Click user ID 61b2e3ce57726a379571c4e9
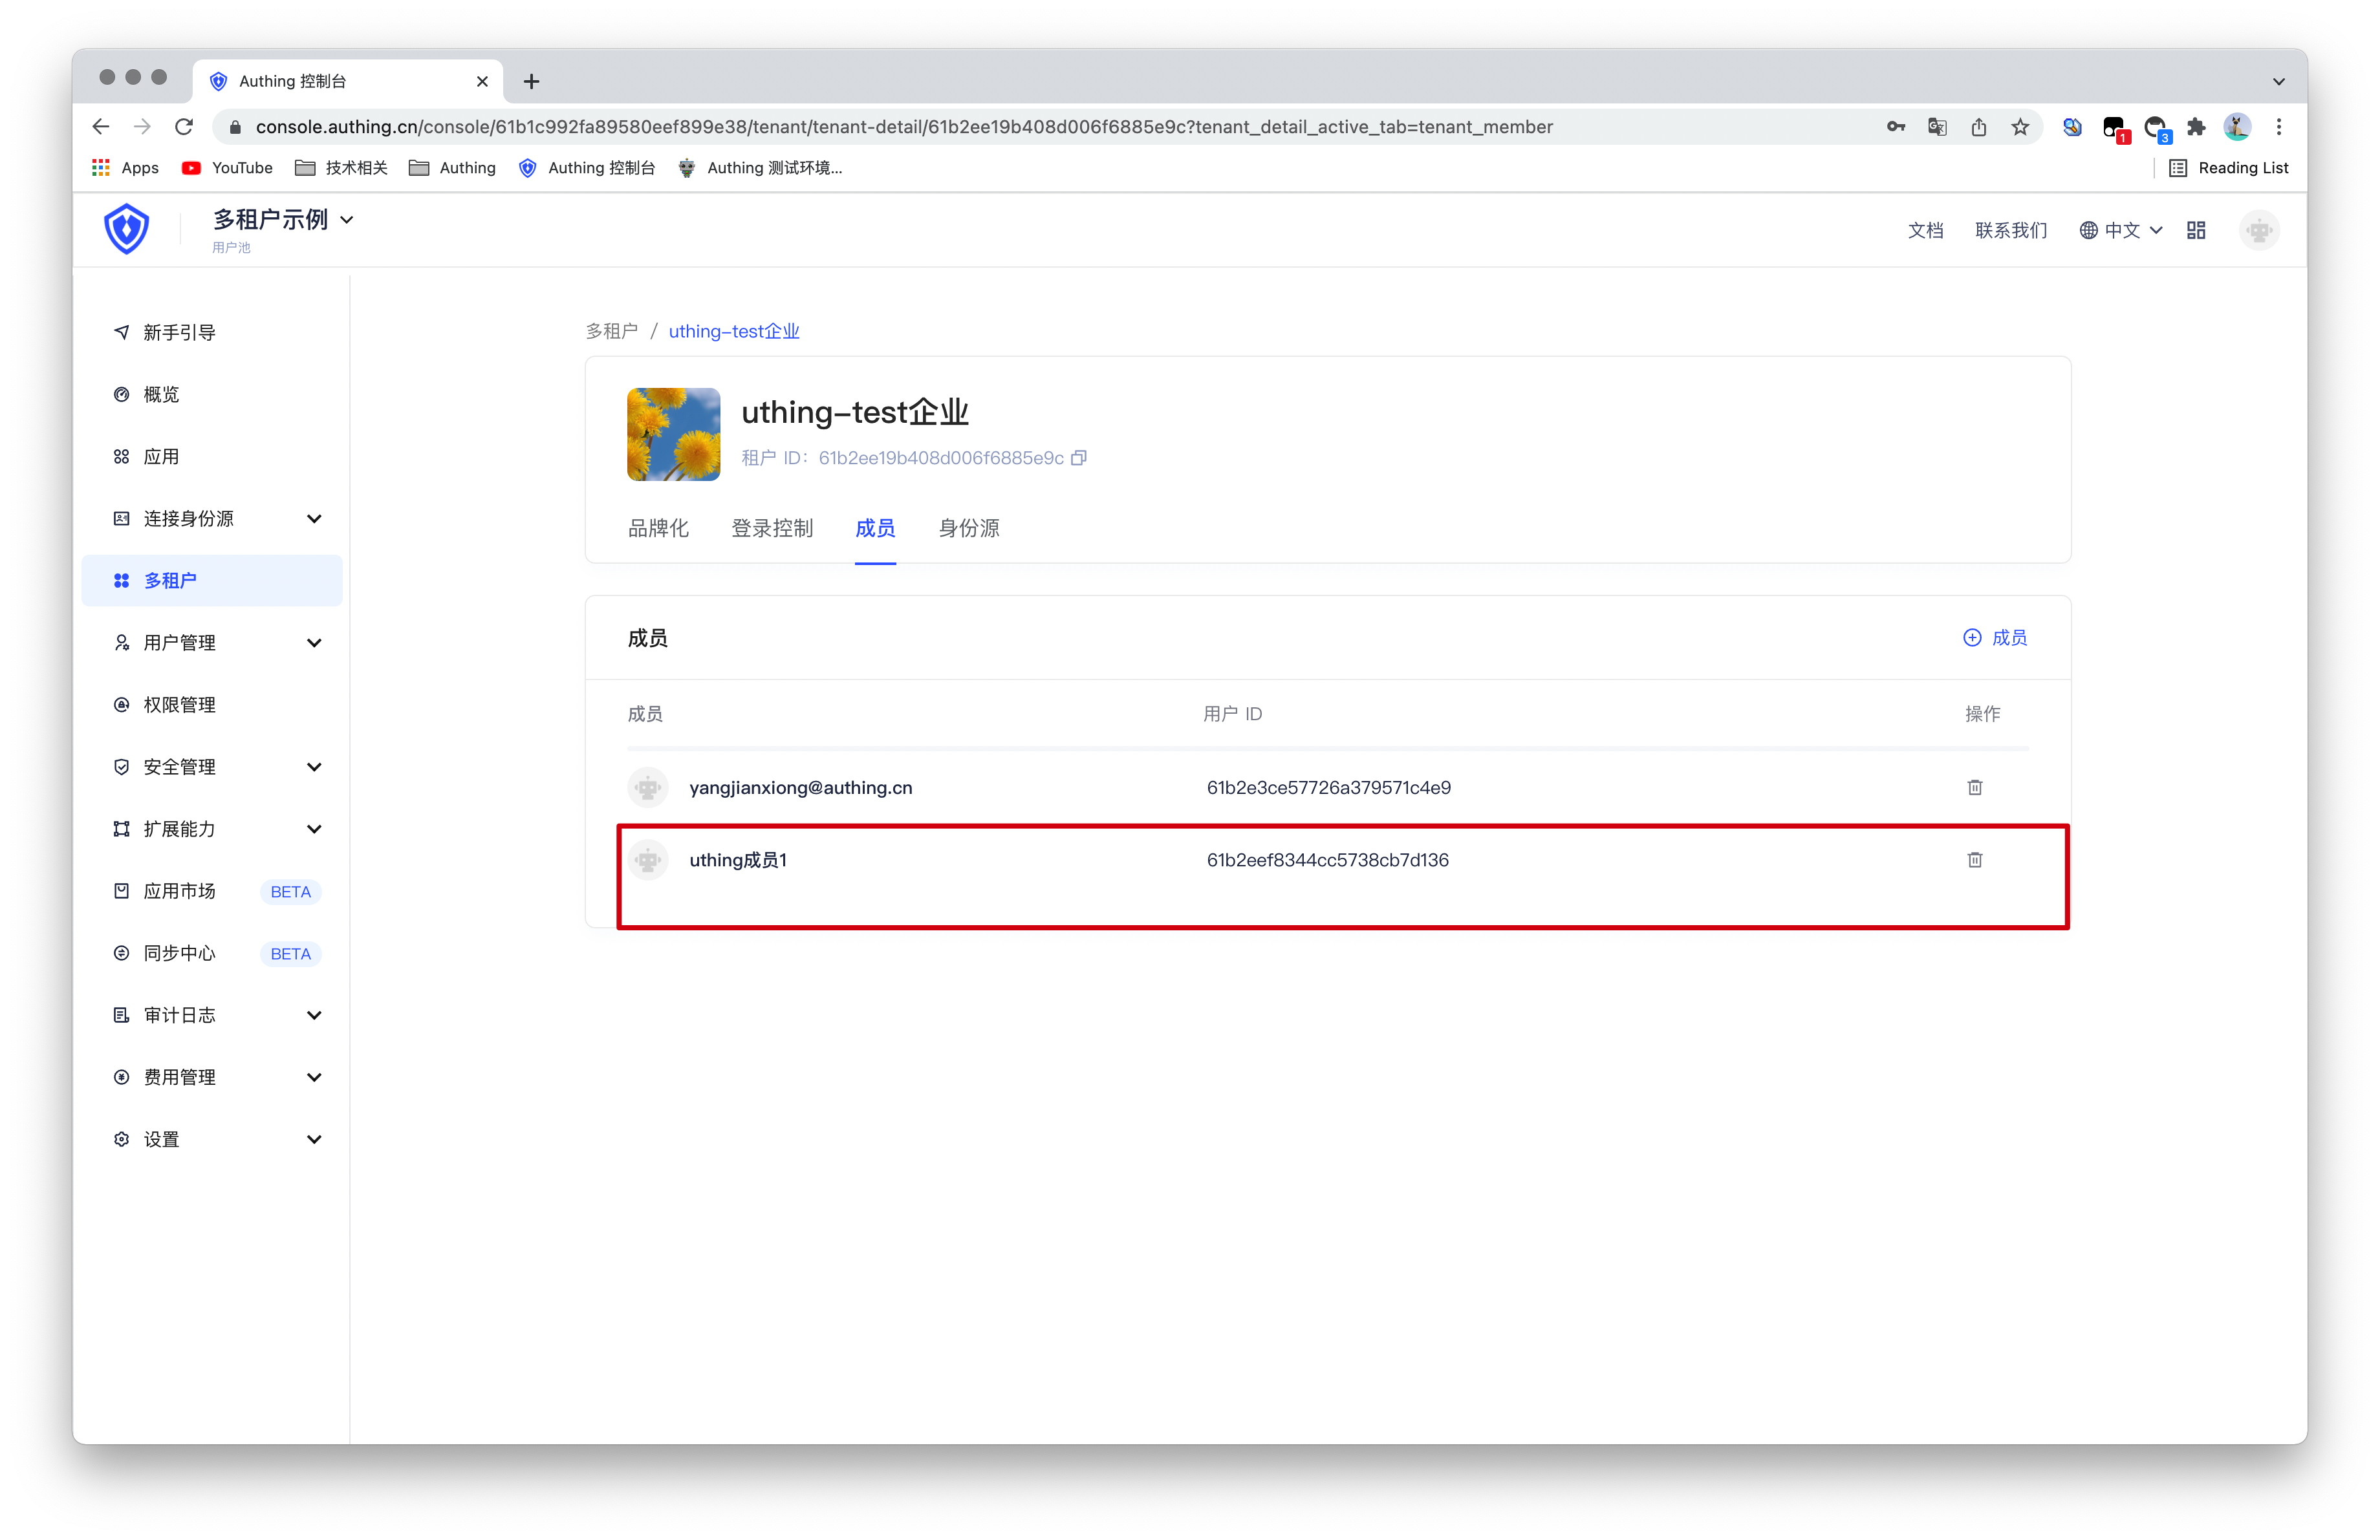Image resolution: width=2380 pixels, height=1540 pixels. [1329, 787]
